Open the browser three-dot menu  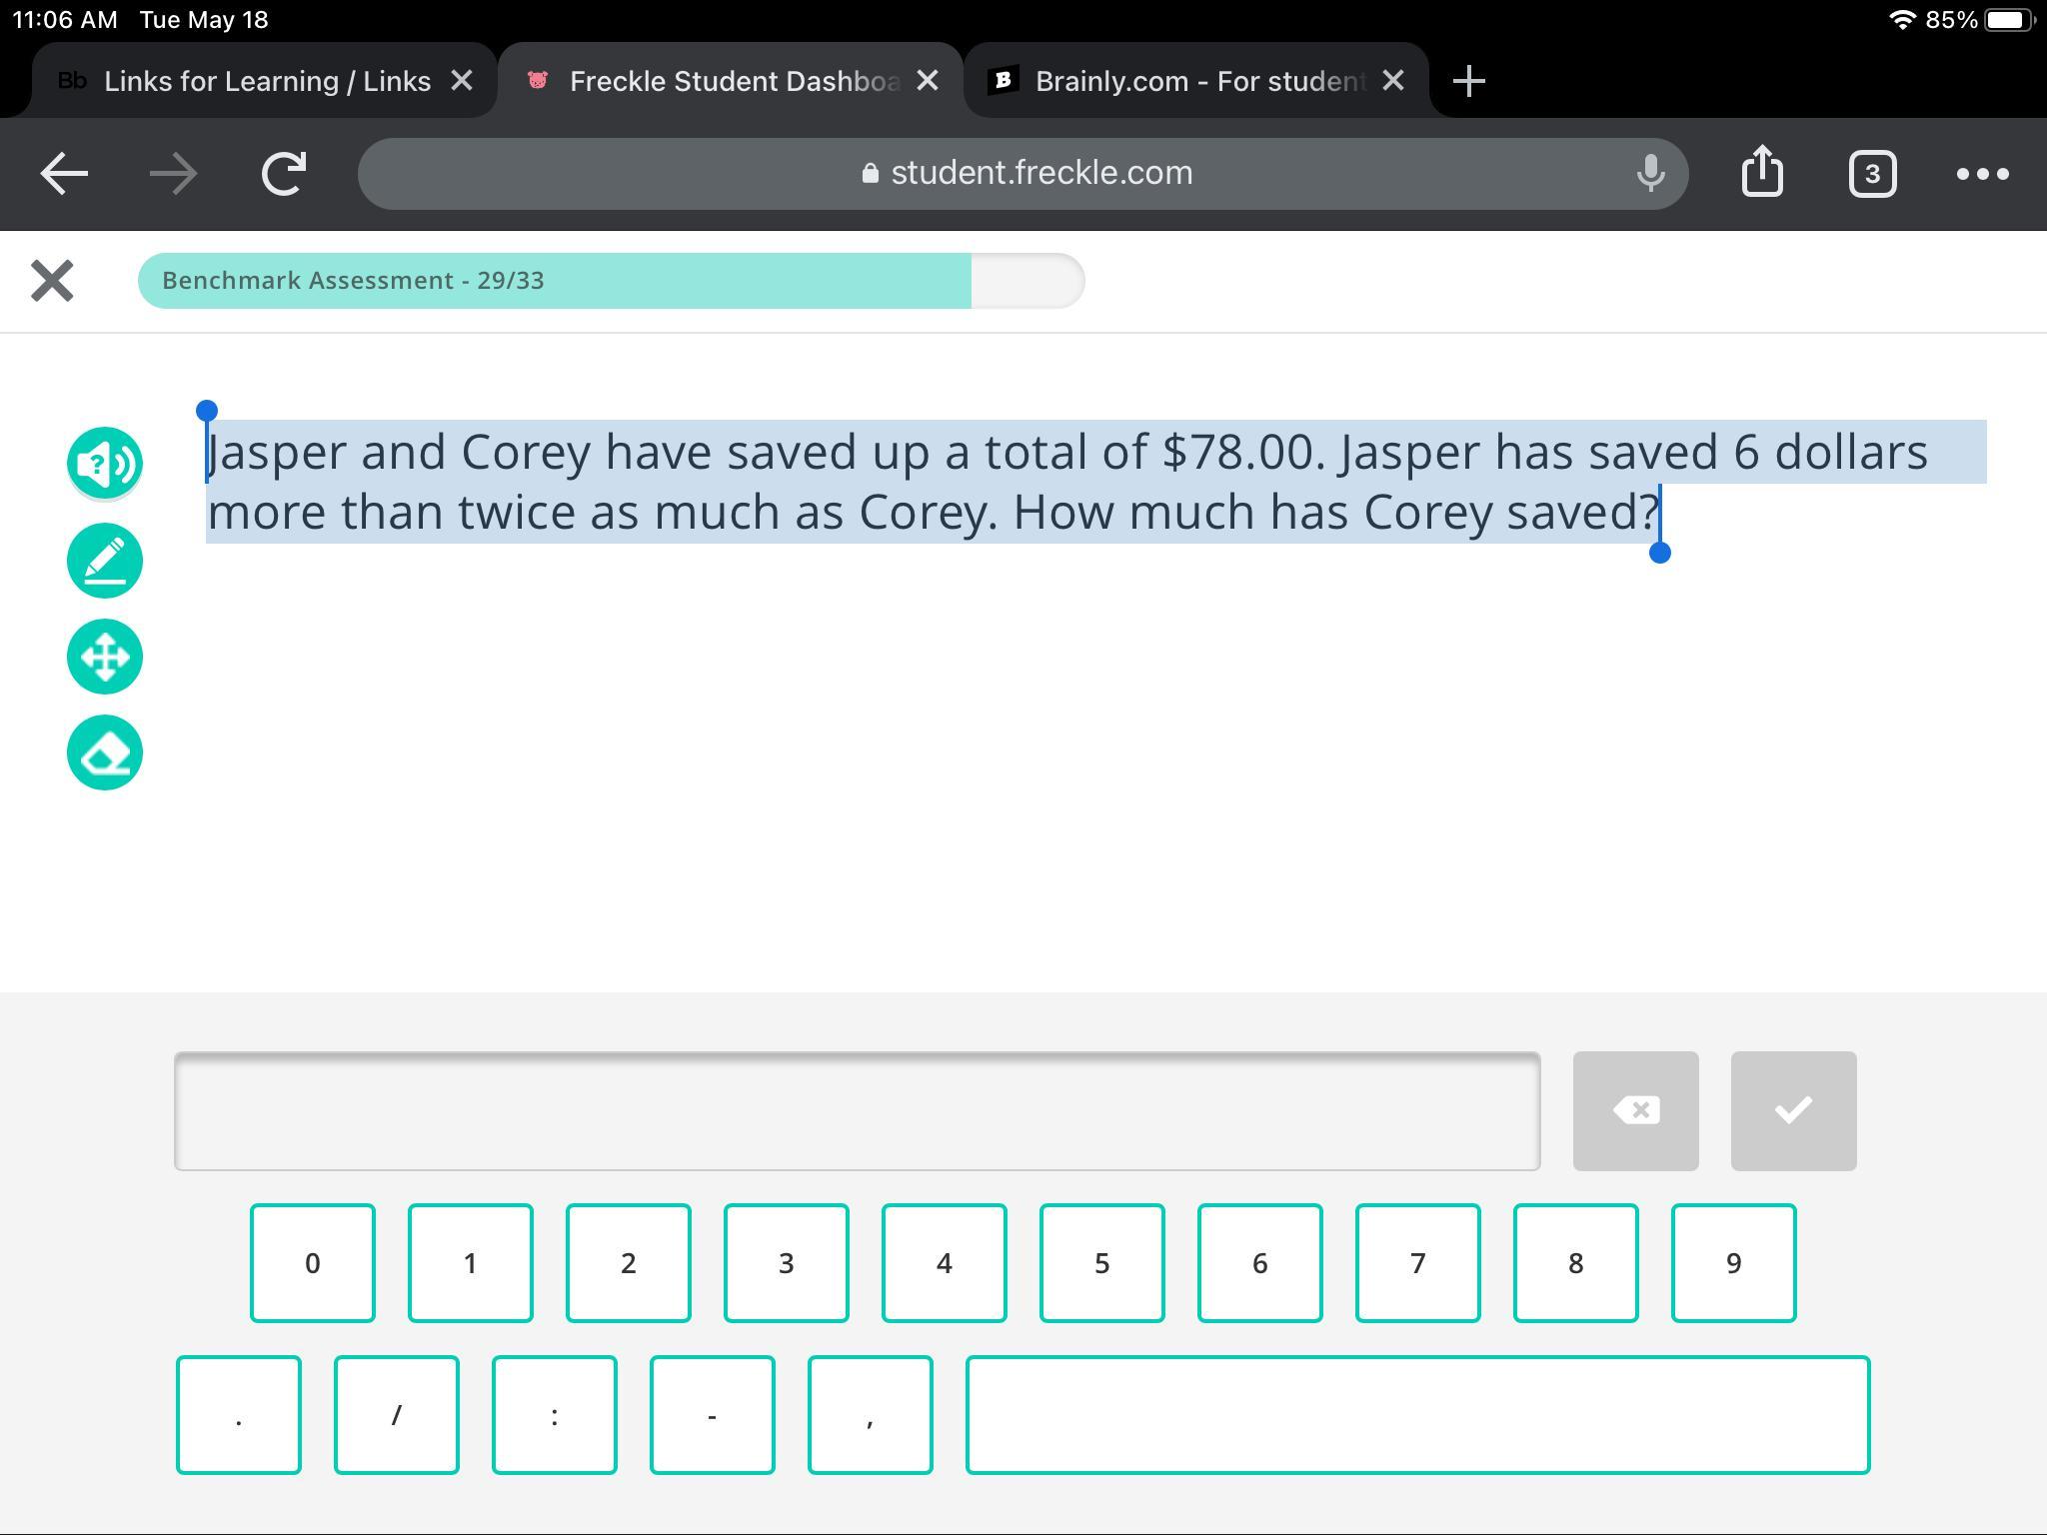[1982, 174]
